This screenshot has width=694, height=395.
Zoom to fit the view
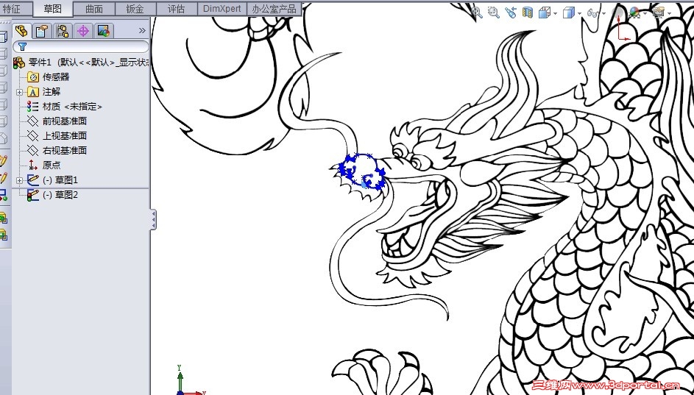click(477, 13)
